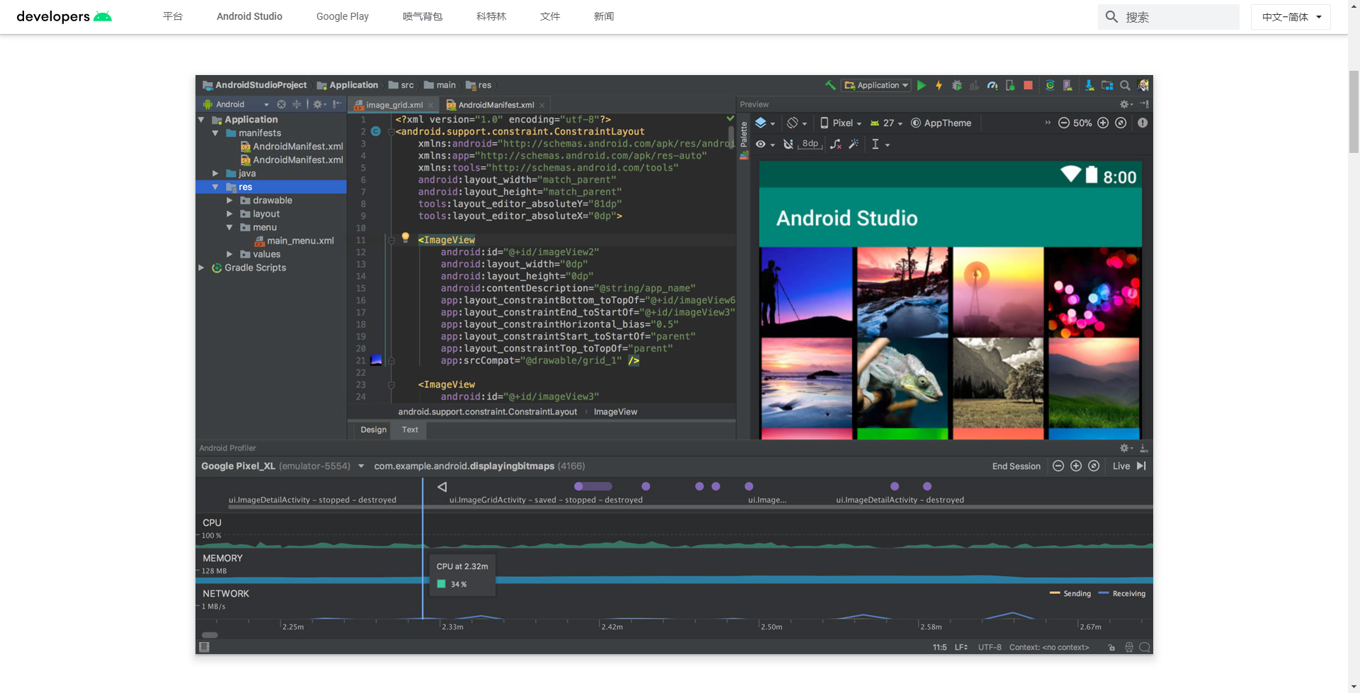Sync project with Gradle files icon

1050,85
